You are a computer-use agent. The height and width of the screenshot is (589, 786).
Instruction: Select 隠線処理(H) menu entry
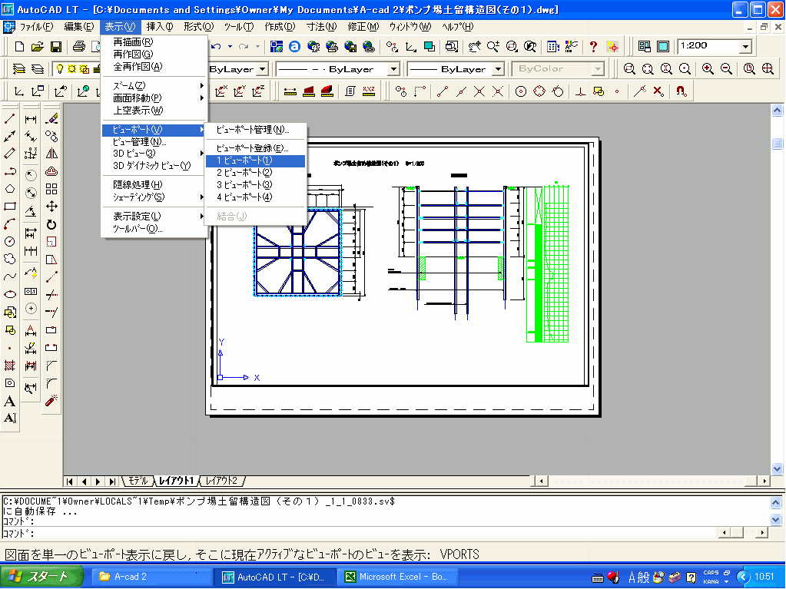point(154,185)
